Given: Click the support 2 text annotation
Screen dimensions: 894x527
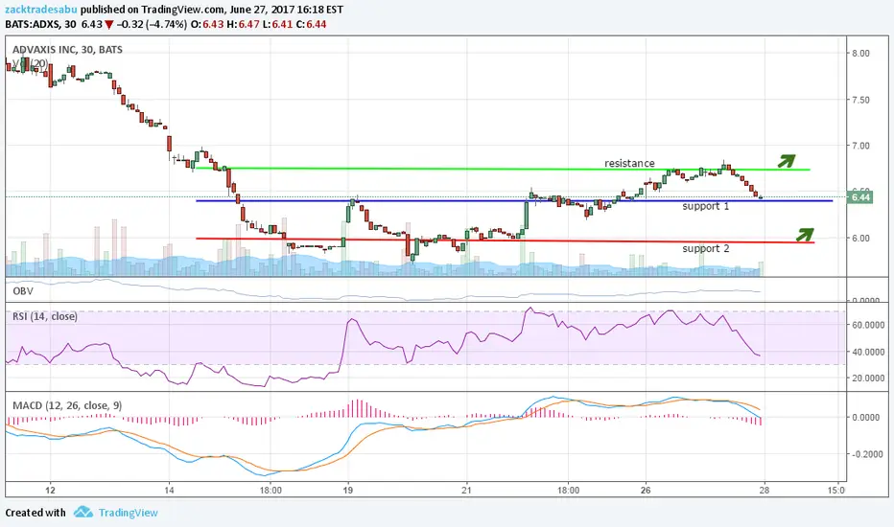Looking at the screenshot, I should (x=706, y=248).
